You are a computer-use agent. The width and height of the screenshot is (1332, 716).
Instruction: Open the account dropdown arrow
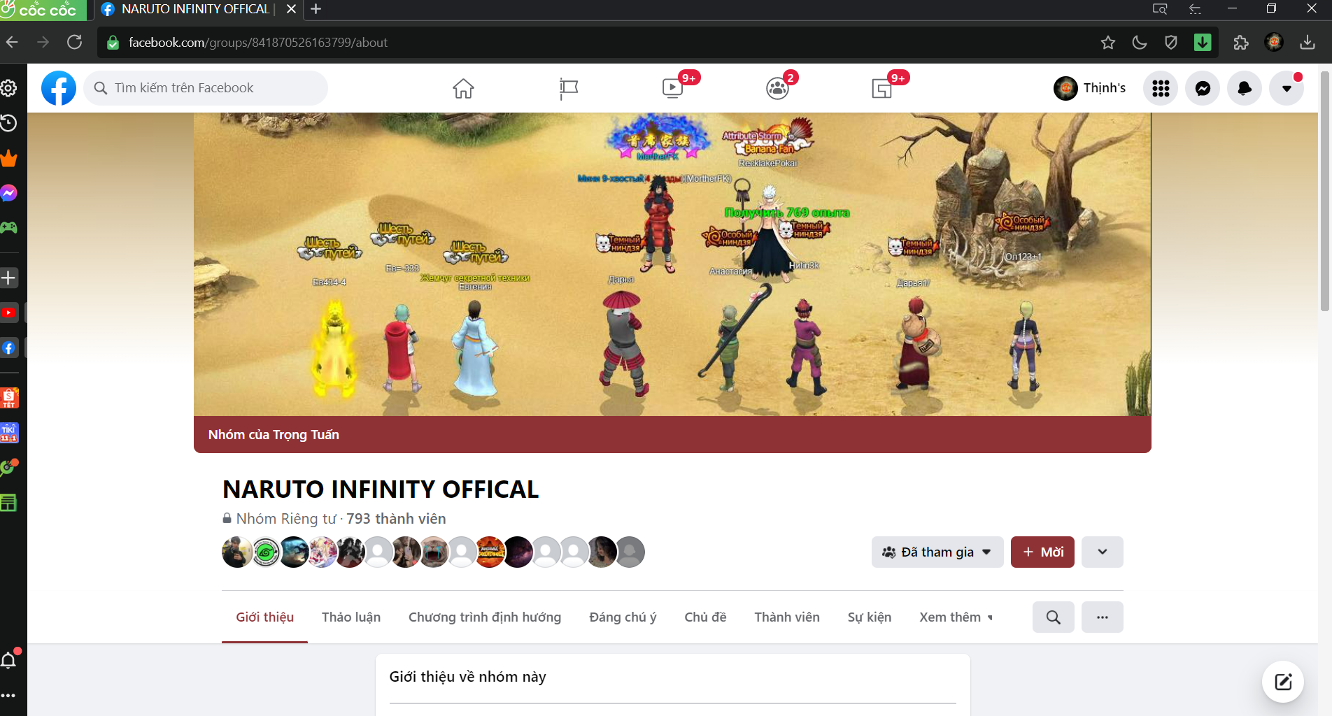[1287, 88]
